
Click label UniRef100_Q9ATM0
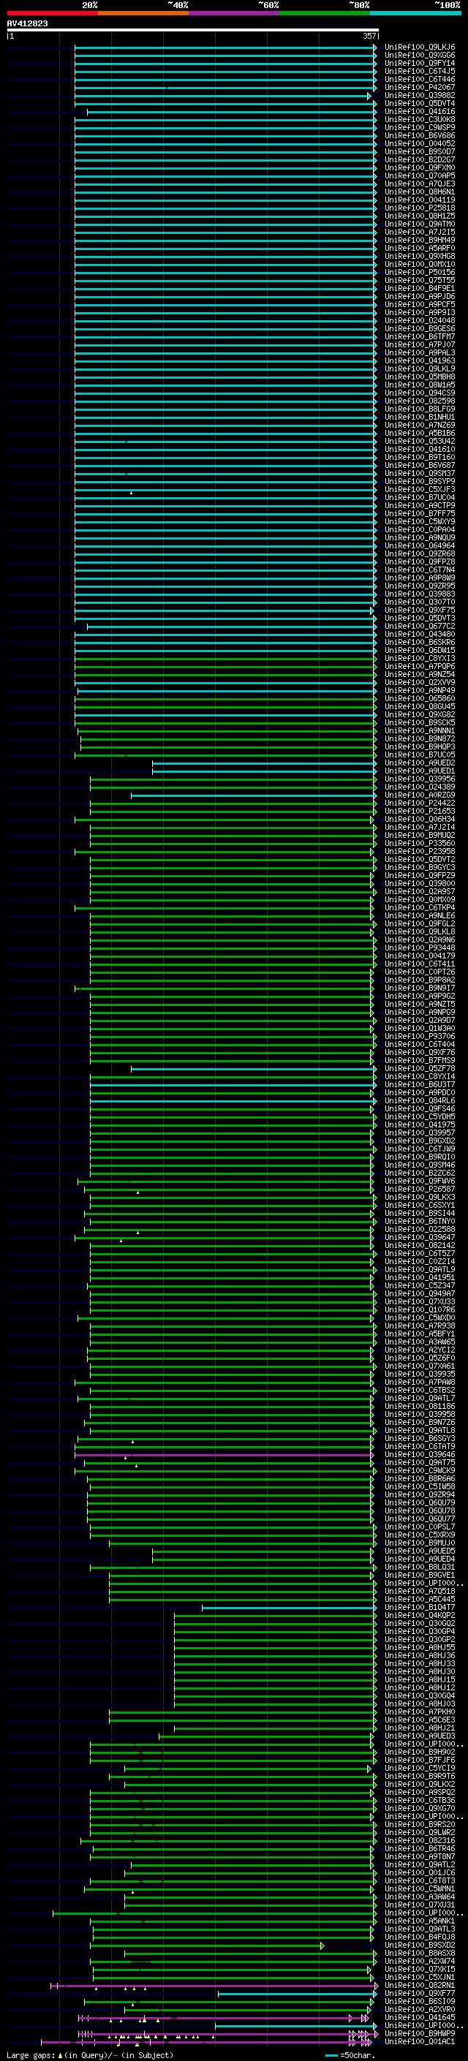point(420,224)
